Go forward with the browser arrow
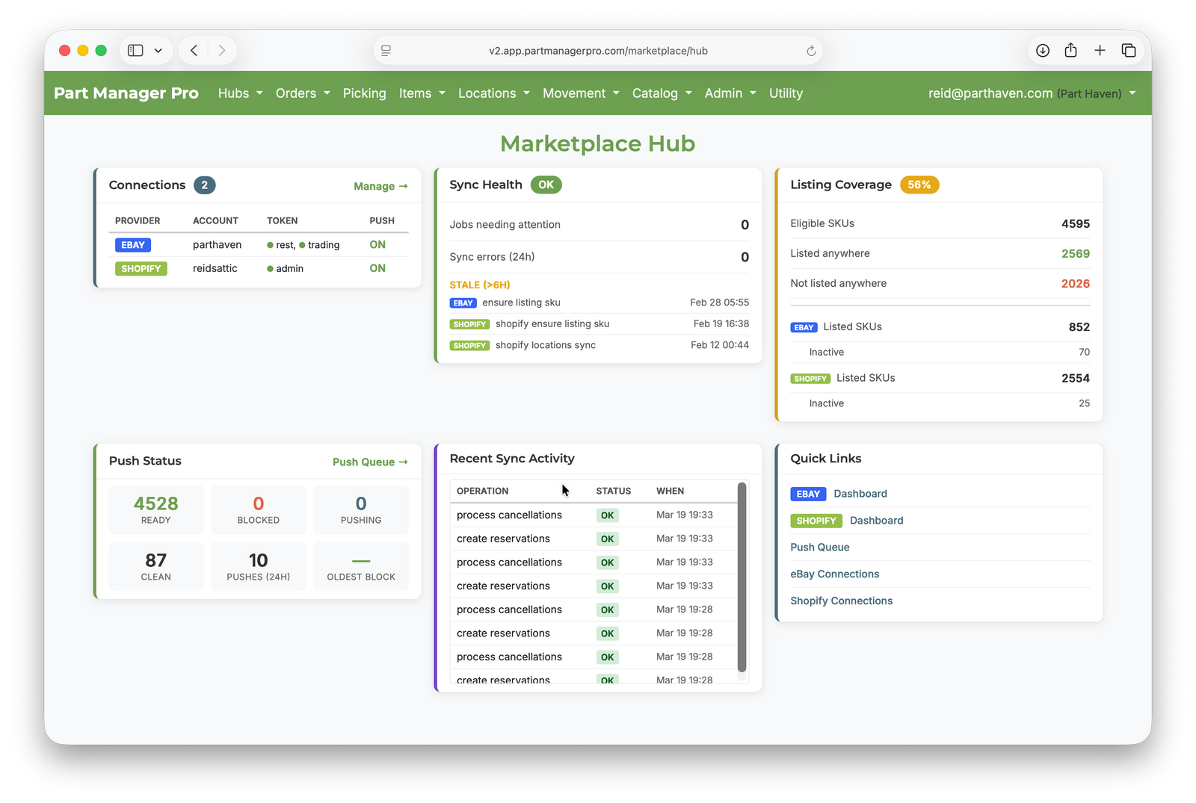The height and width of the screenshot is (803, 1196). 221,50
